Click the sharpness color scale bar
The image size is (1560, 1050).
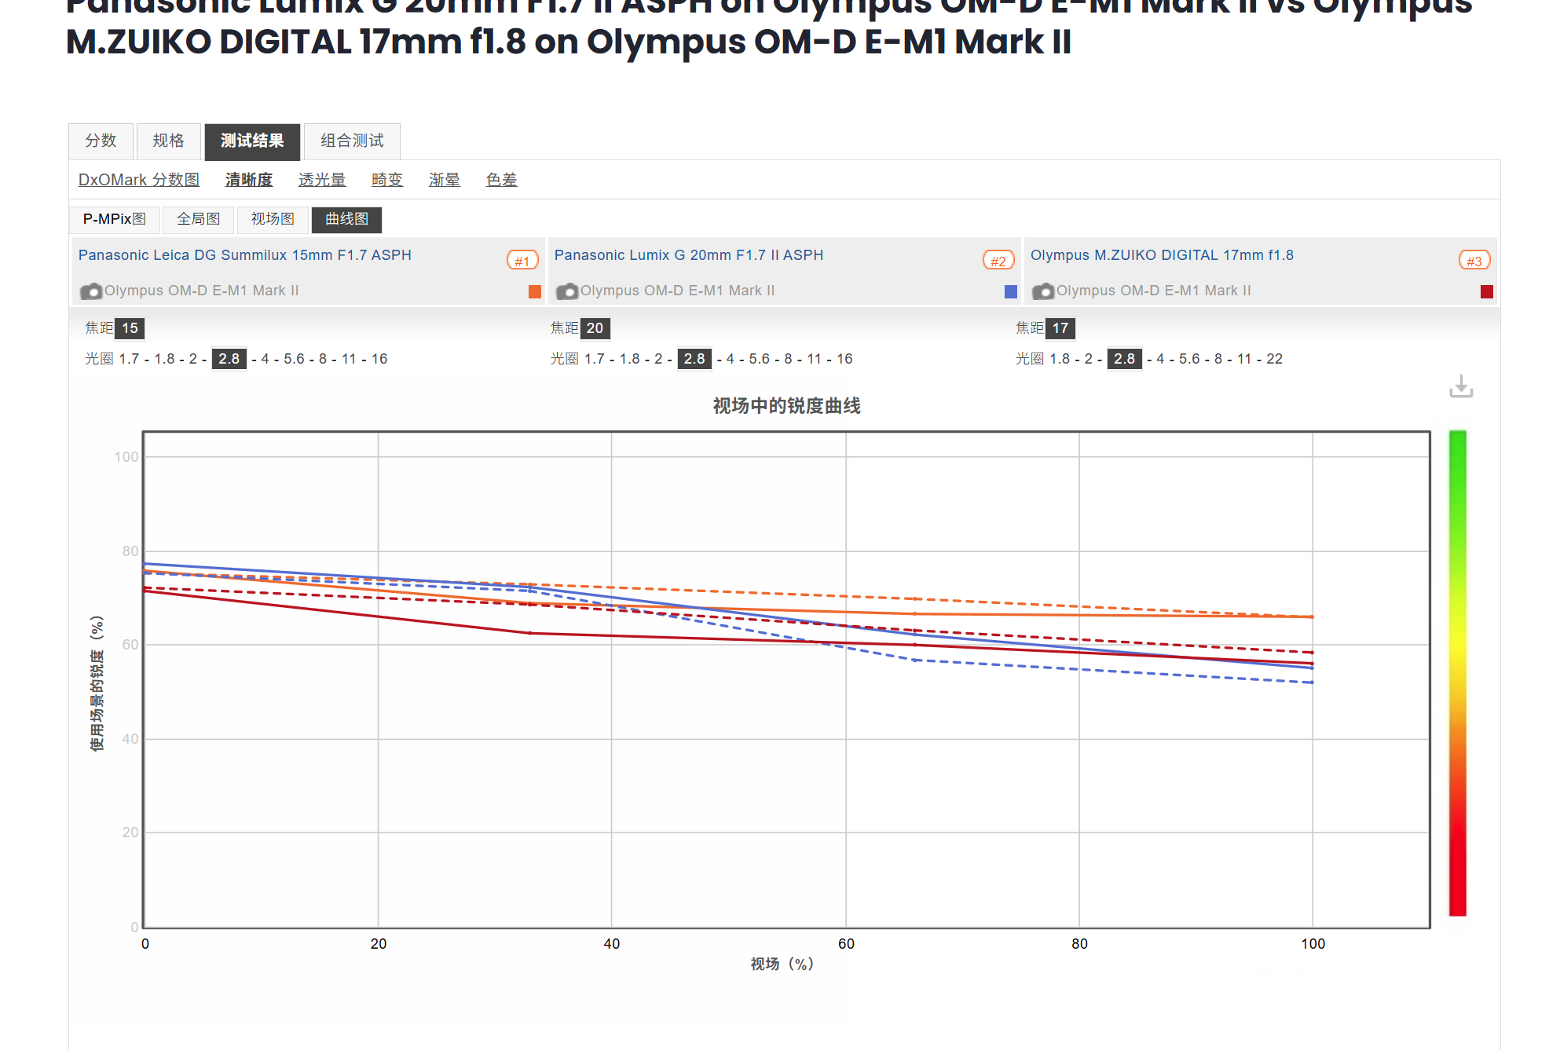click(1458, 673)
